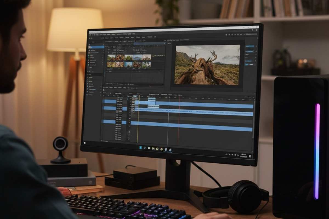This screenshot has height=219, width=329.
Task: Click the File Explorer icon on the Windows taskbar
Action: (x=149, y=150)
